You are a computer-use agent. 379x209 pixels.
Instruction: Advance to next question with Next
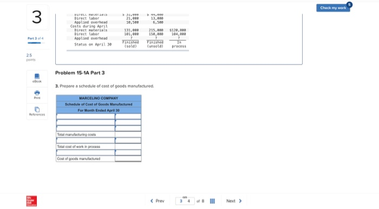tap(234, 201)
